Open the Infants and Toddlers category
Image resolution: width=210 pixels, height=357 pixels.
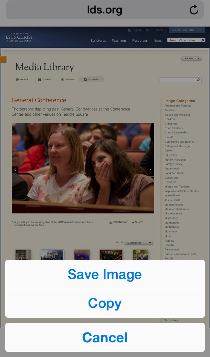point(177,187)
